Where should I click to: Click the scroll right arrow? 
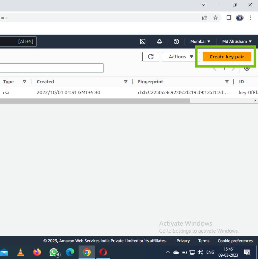(255, 100)
